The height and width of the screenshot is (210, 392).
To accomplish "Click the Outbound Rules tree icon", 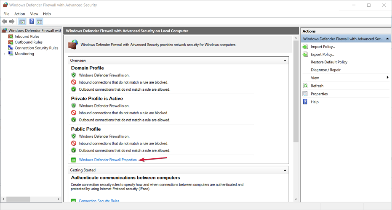I will tap(11, 42).
